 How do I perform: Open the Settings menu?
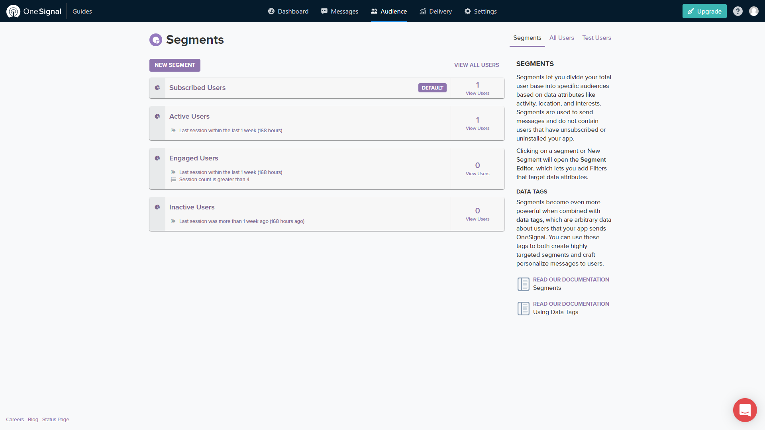tap(481, 11)
